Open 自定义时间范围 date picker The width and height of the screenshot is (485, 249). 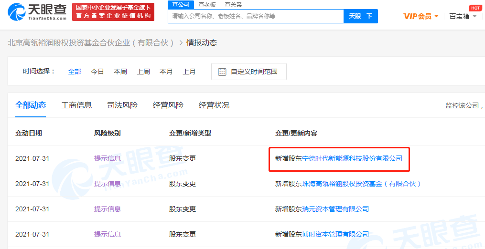pos(248,72)
